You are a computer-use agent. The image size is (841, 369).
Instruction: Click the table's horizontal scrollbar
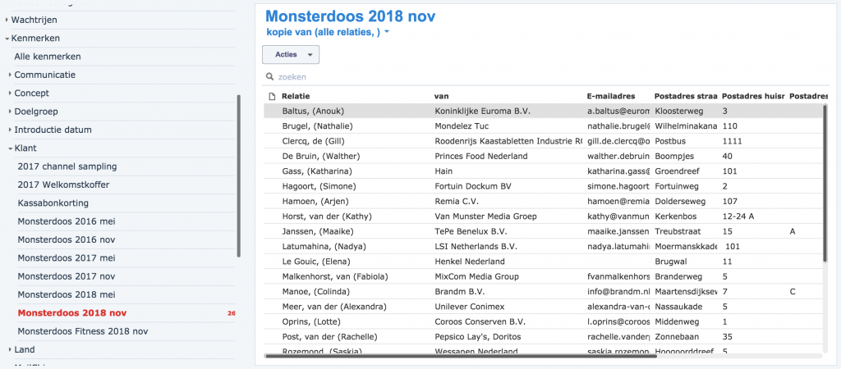(x=460, y=356)
